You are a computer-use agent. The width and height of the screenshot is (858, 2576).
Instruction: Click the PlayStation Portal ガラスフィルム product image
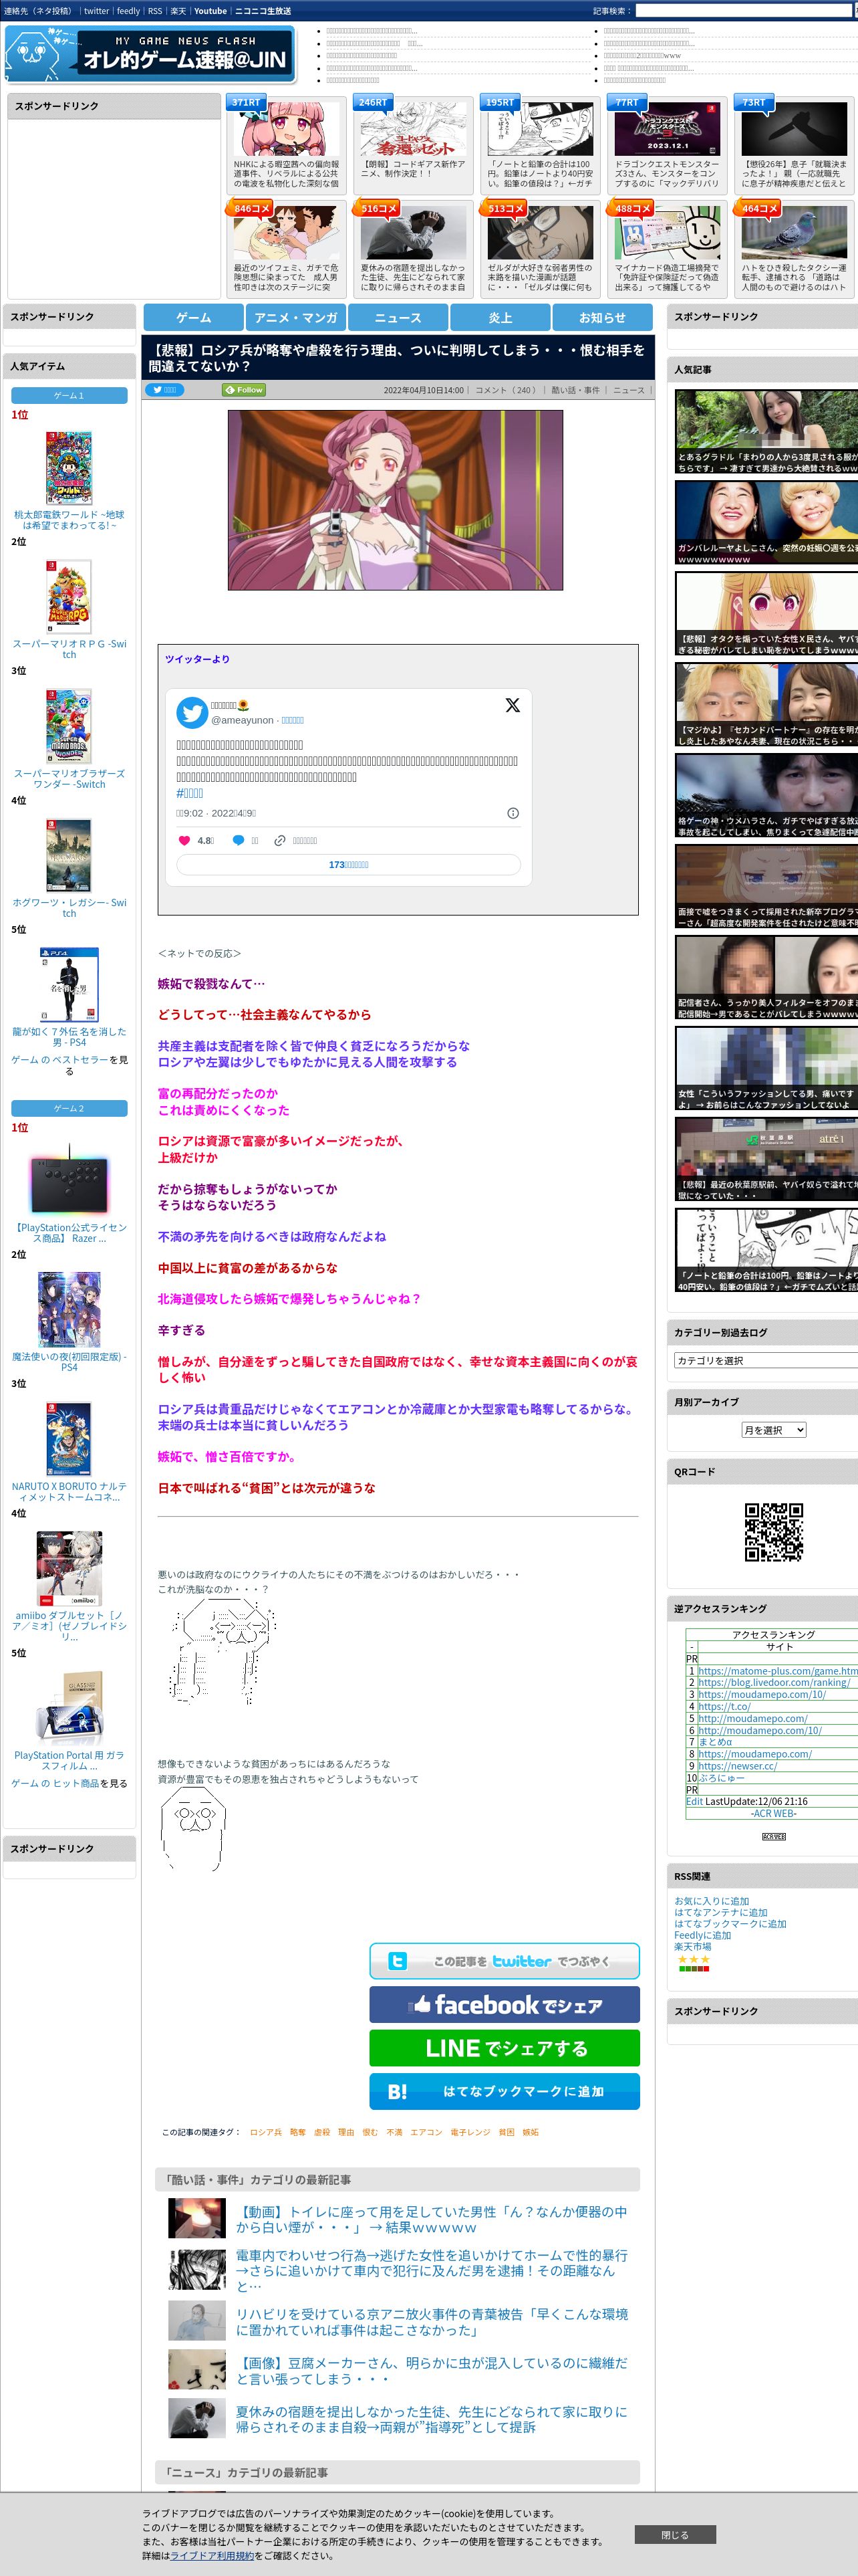pos(69,1709)
